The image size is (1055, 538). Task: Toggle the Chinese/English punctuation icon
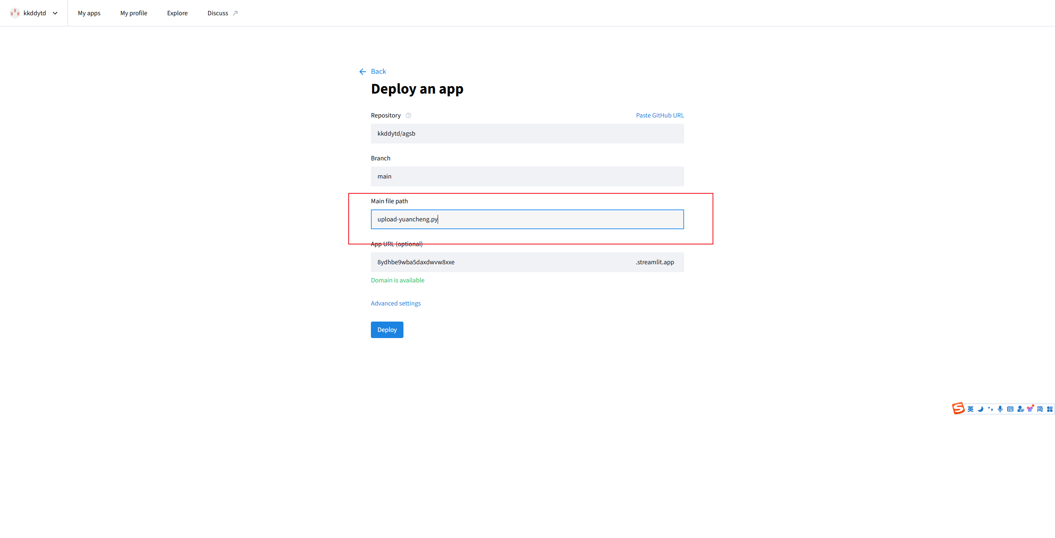coord(990,409)
